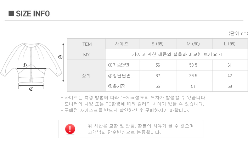Click the 58.5 chest value for M
The width and height of the screenshot is (248, 152).
click(193, 65)
